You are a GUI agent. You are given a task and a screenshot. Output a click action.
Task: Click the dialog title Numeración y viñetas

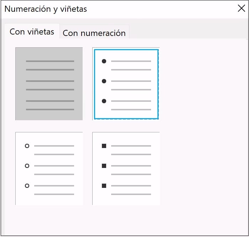(x=46, y=9)
